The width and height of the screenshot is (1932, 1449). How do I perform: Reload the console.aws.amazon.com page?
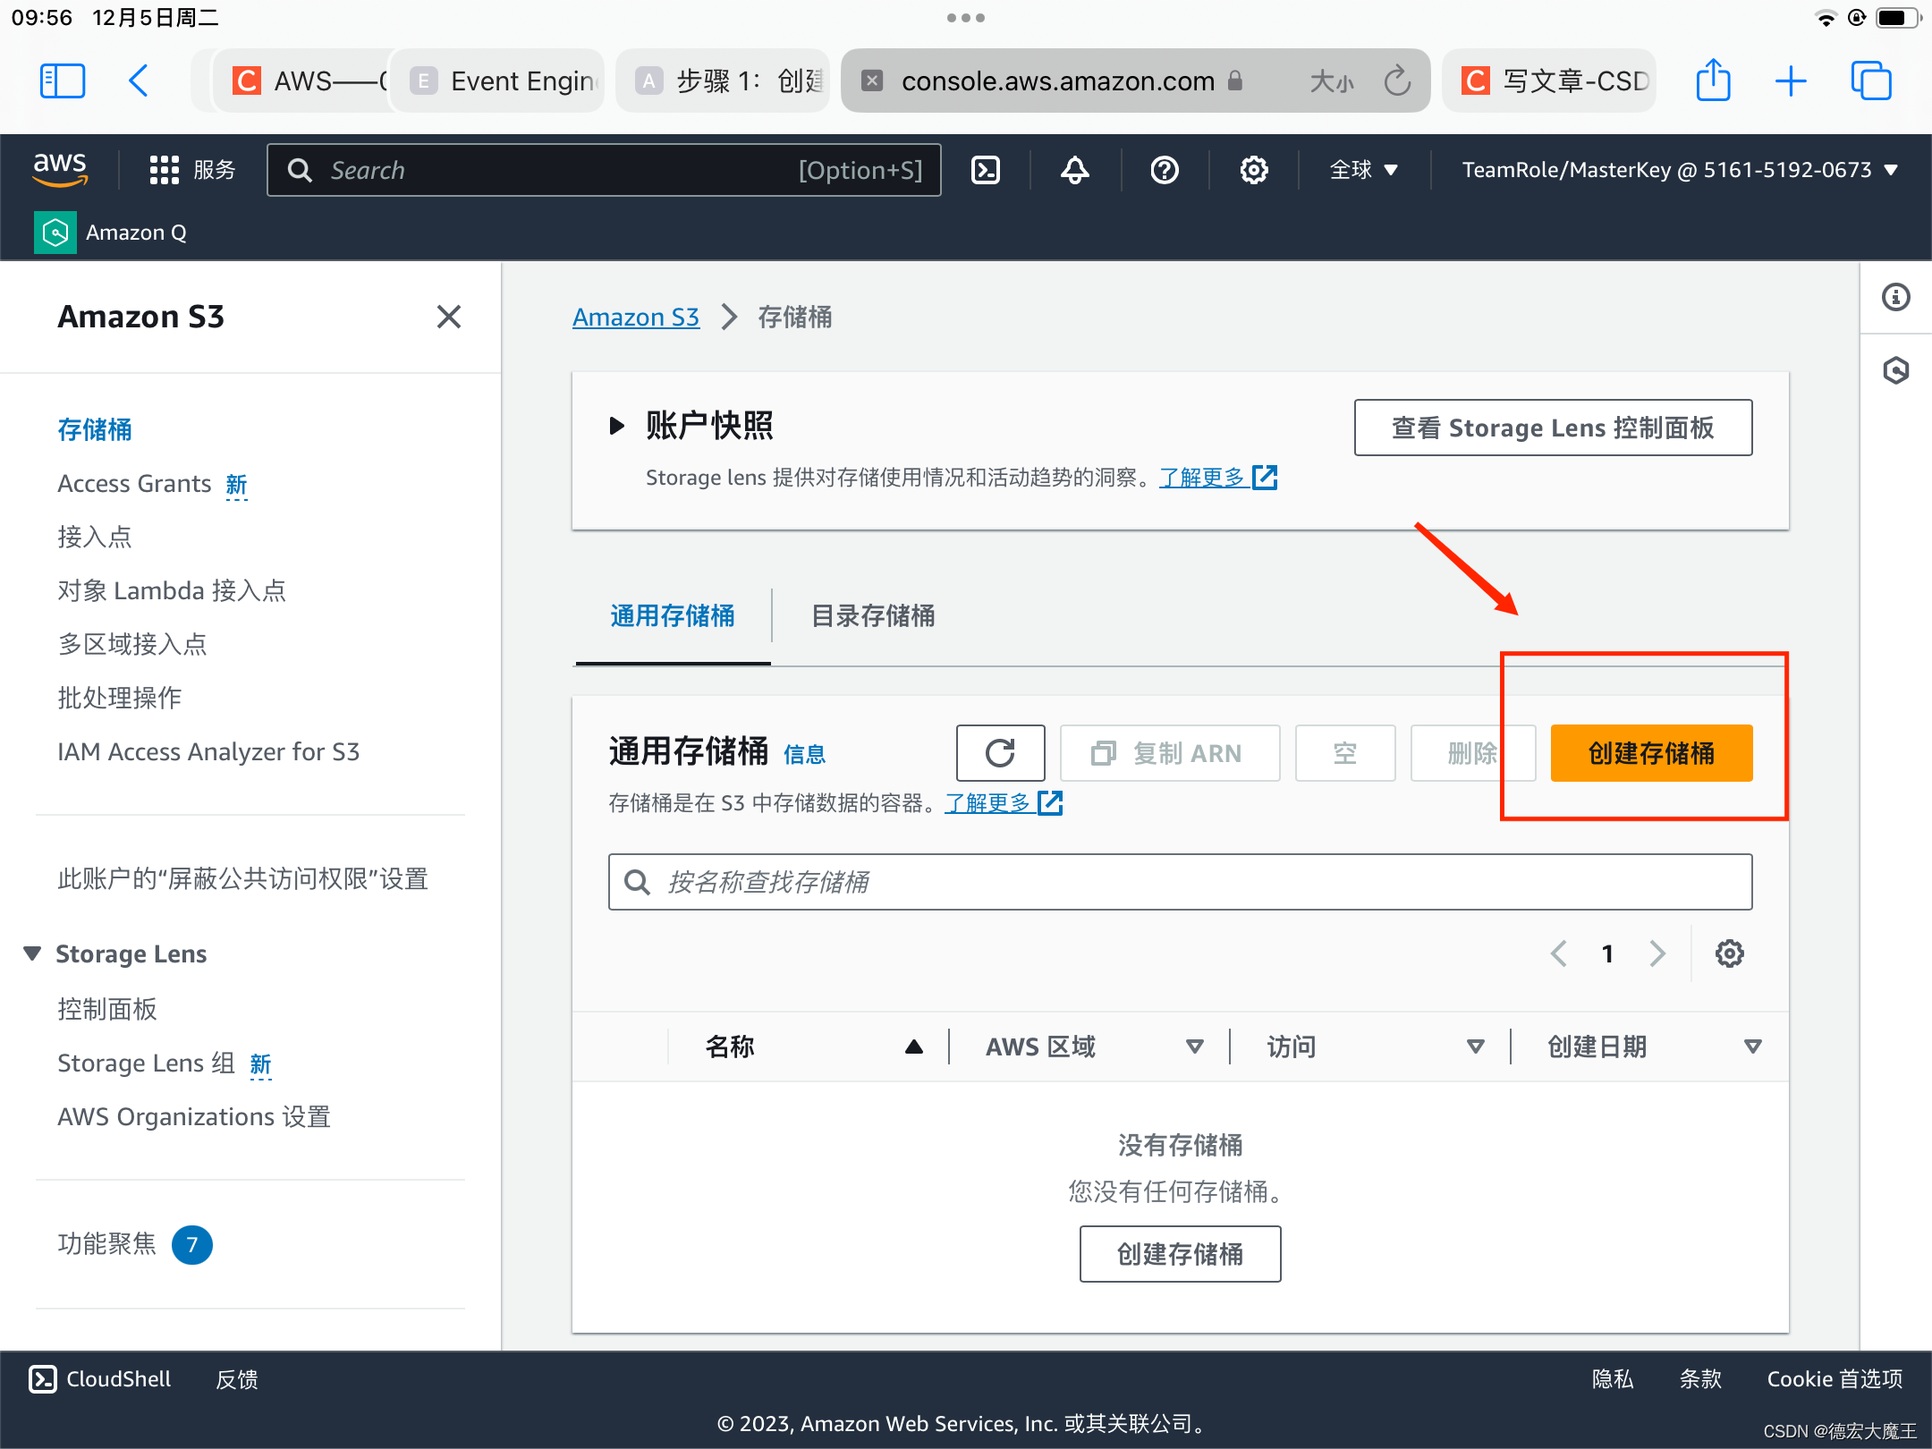tap(1397, 81)
